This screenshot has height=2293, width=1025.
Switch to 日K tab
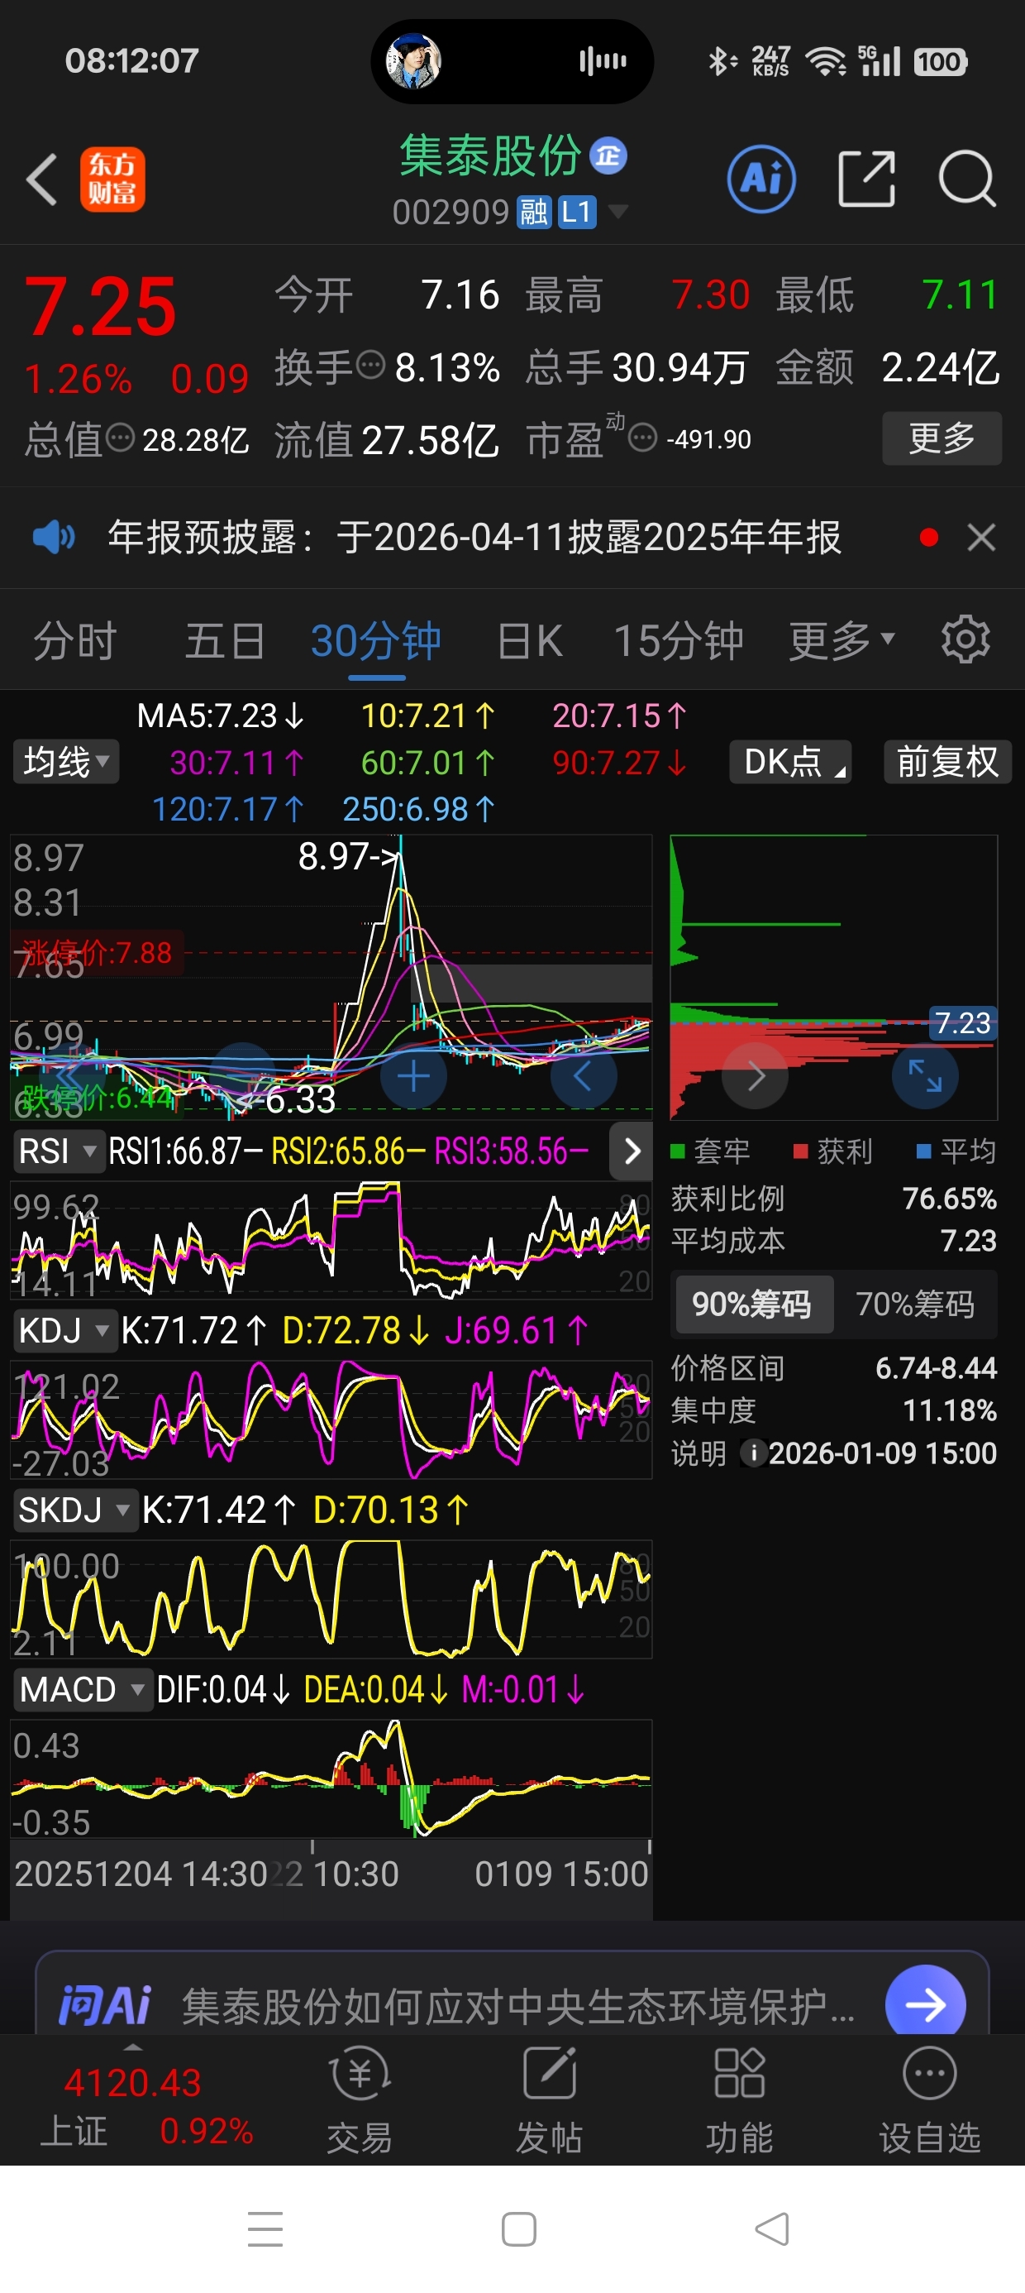pos(529,640)
